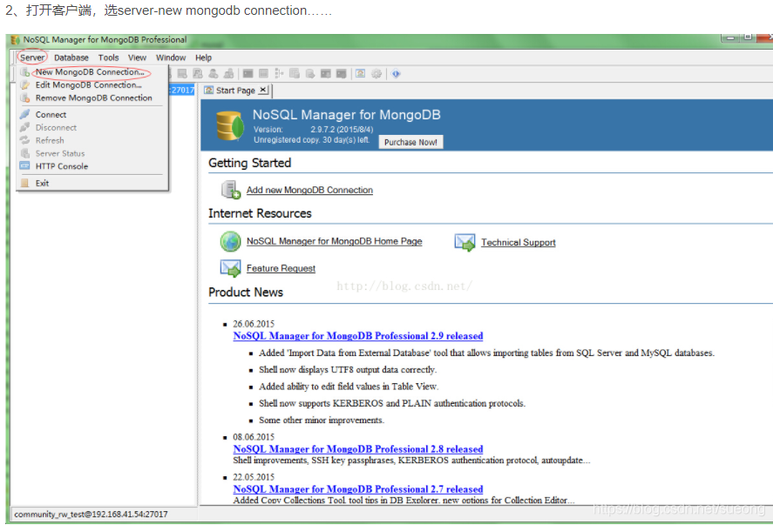Open the Window menu
This screenshot has width=773, height=525.
(x=171, y=57)
